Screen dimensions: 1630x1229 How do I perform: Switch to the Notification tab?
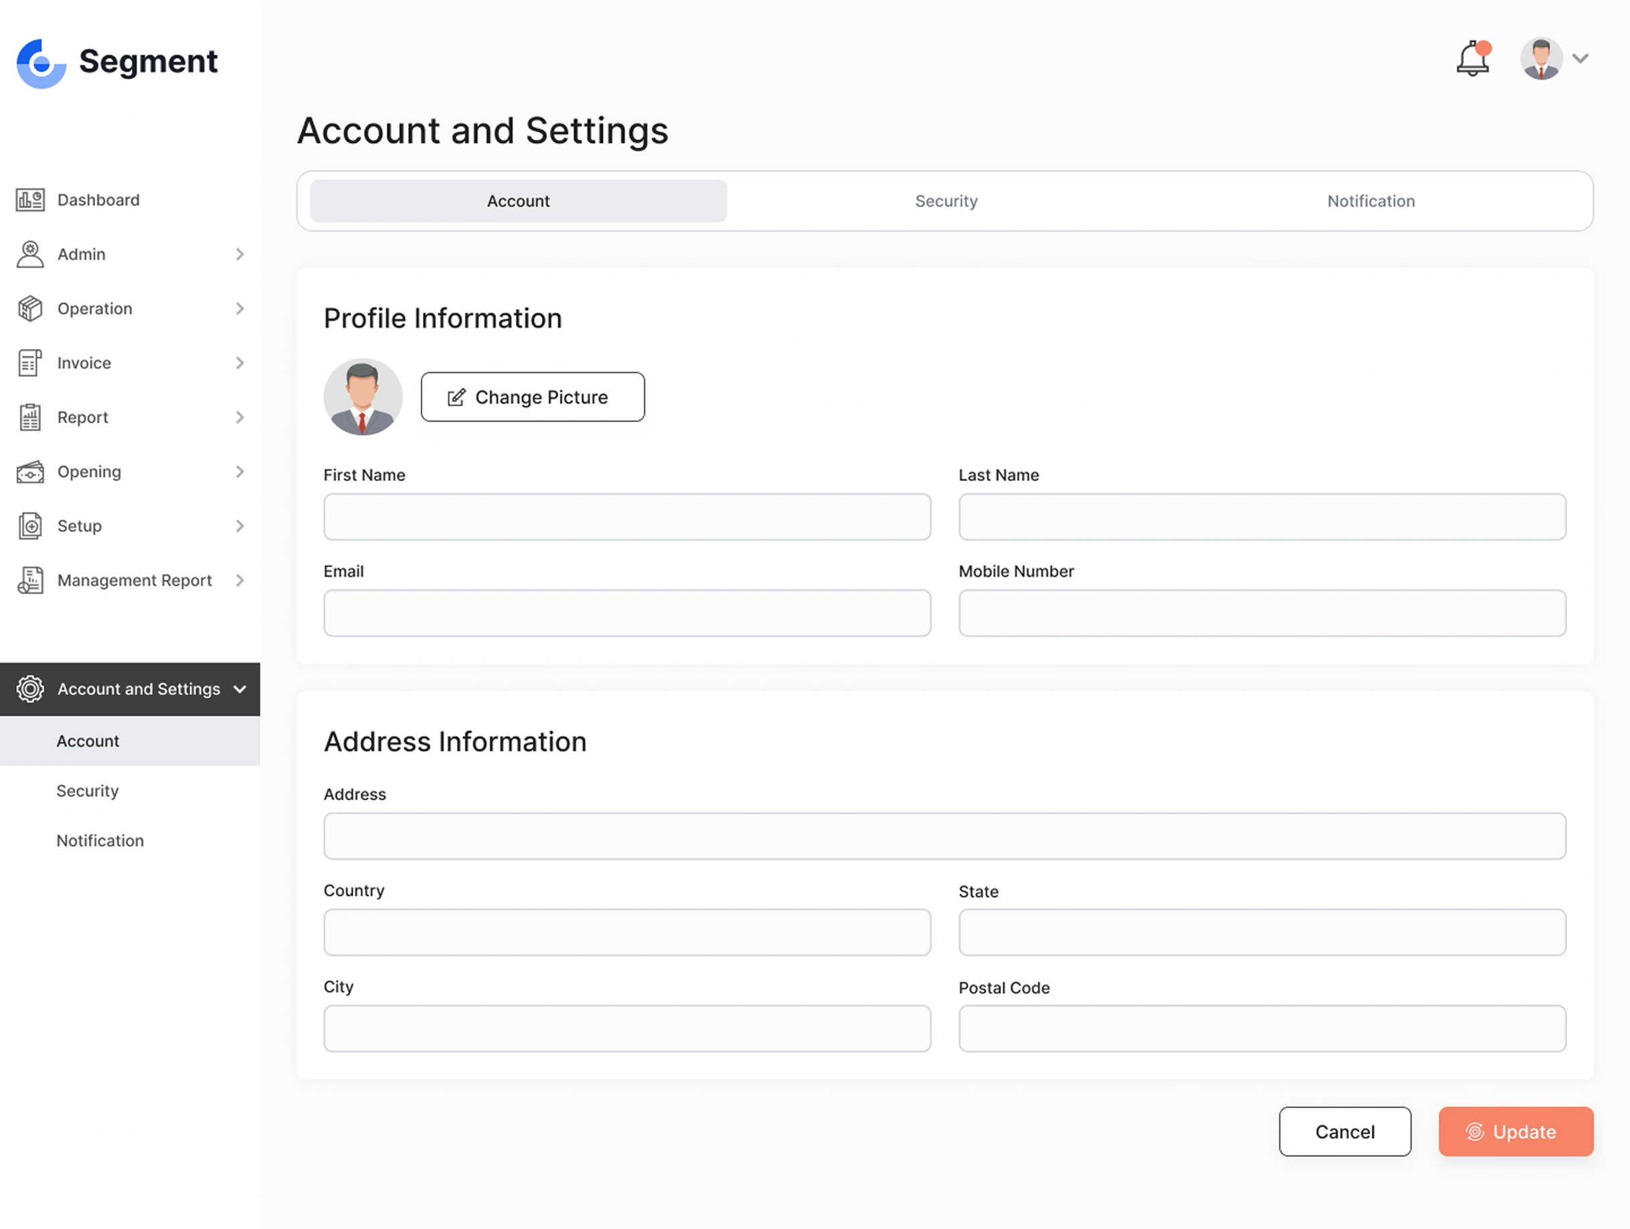1370,201
